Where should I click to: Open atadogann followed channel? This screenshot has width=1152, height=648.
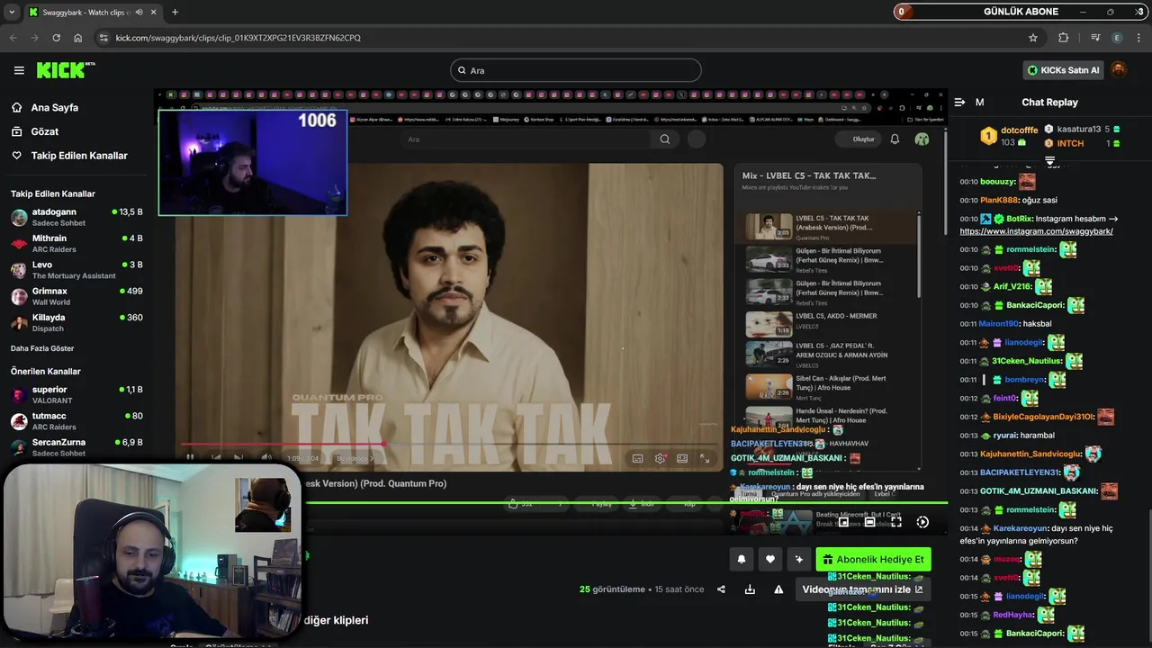point(76,217)
